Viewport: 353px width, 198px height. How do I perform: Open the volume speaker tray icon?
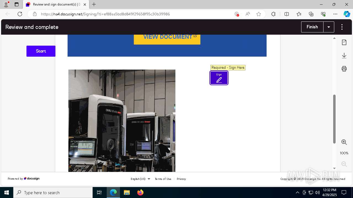pyautogui.click(x=317, y=193)
